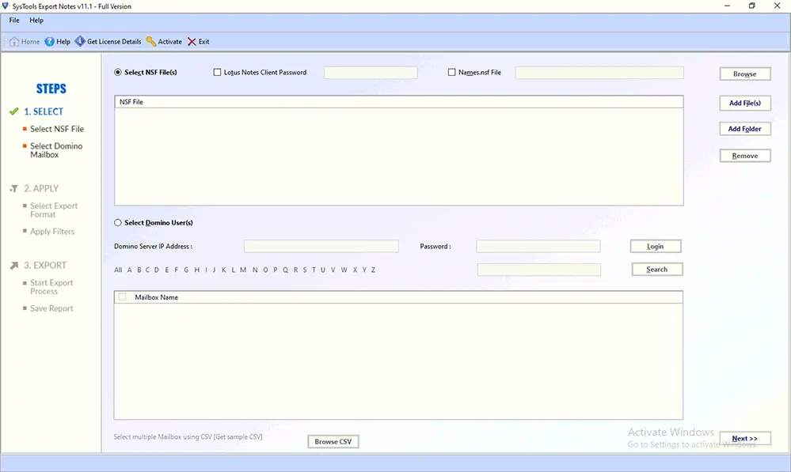Click the Home icon in the toolbar

(x=14, y=41)
